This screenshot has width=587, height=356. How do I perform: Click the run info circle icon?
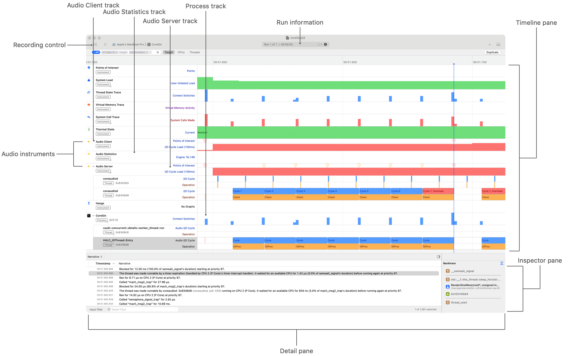tap(325, 45)
